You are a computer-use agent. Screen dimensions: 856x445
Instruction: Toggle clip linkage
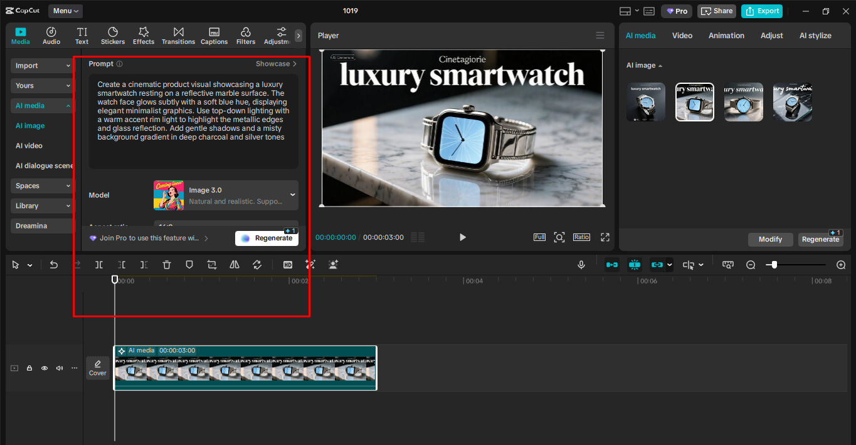pos(657,265)
